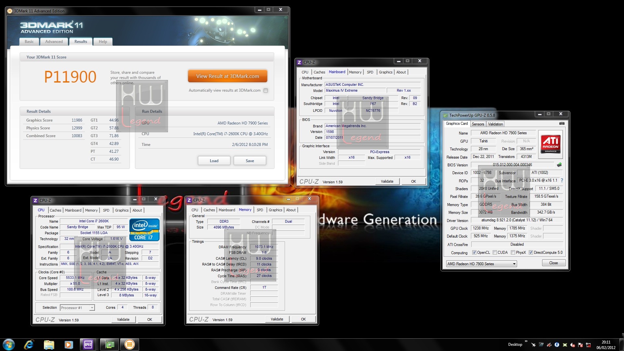Click the red molecule tray icon
This screenshot has height=351, width=624.
[x=549, y=345]
